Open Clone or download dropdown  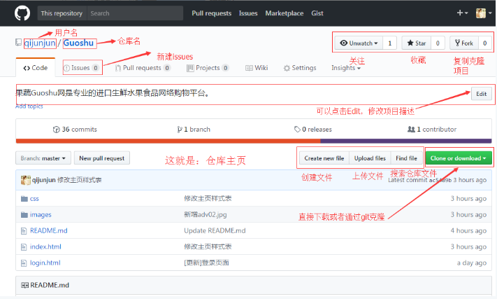tap(459, 158)
